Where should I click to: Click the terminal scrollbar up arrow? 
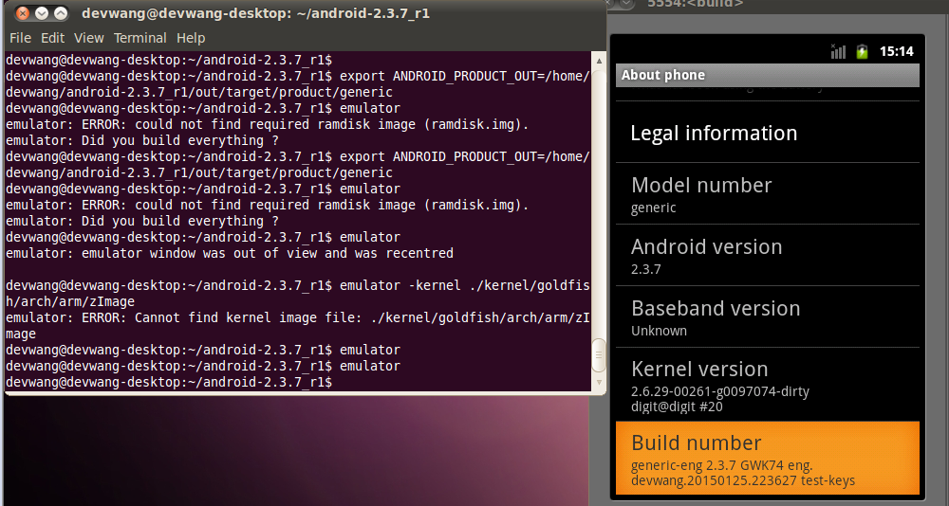[x=599, y=61]
